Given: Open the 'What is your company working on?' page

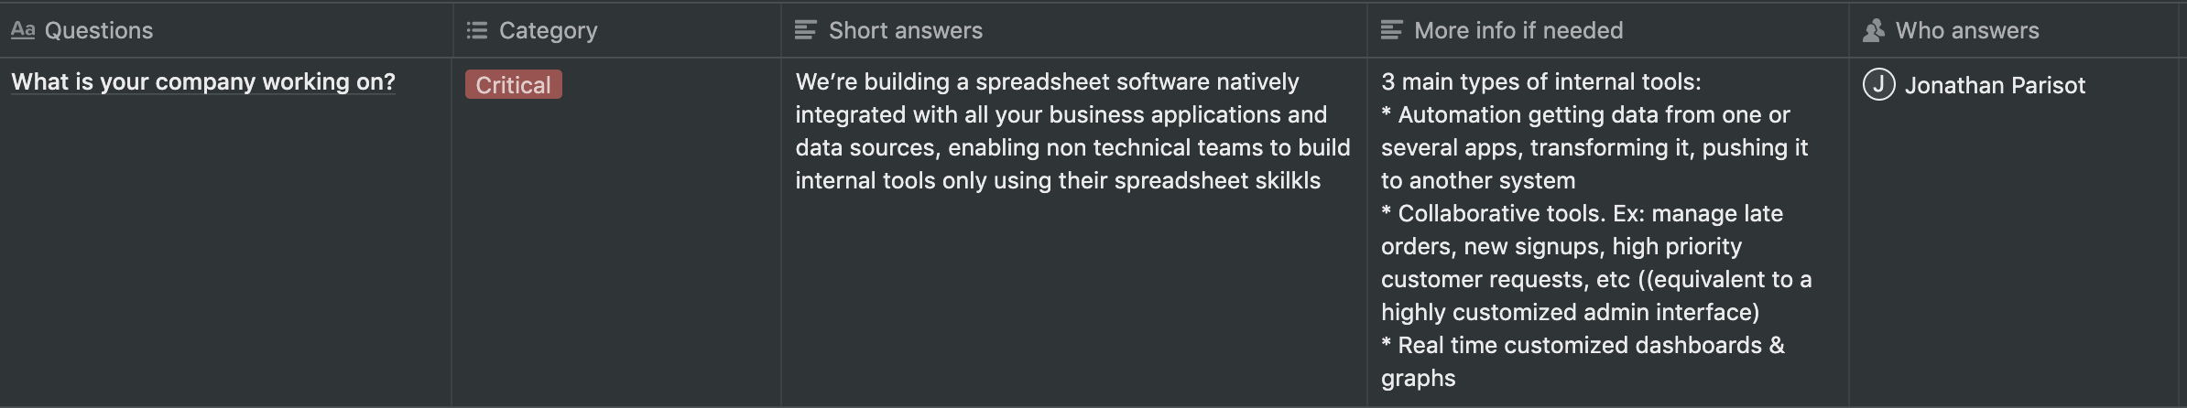Looking at the screenshot, I should click(203, 81).
